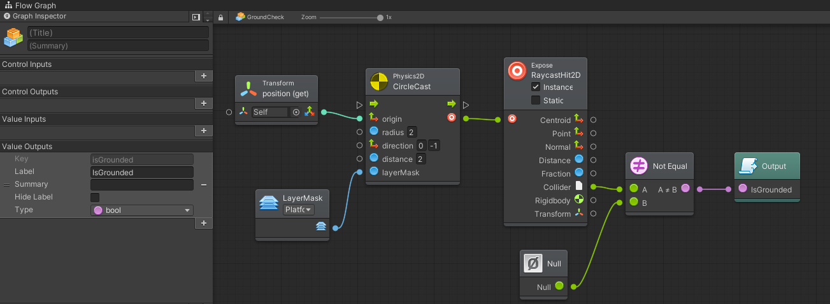Viewport: 830px width, 304px height.
Task: Select the GroundCheck breadcrumb
Action: [x=260, y=17]
